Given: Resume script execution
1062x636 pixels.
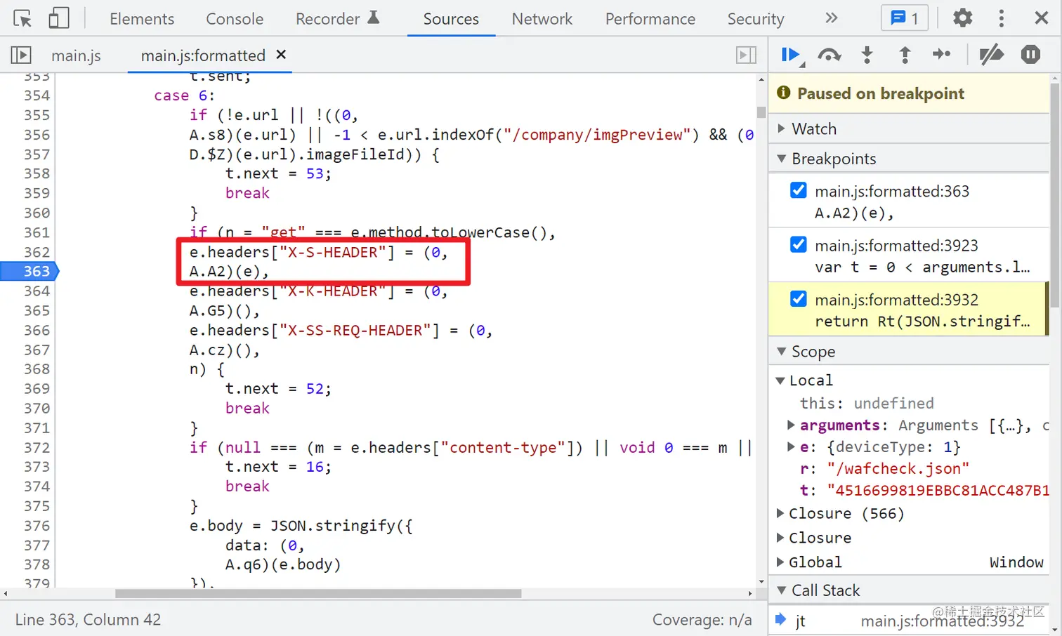Looking at the screenshot, I should [792, 55].
